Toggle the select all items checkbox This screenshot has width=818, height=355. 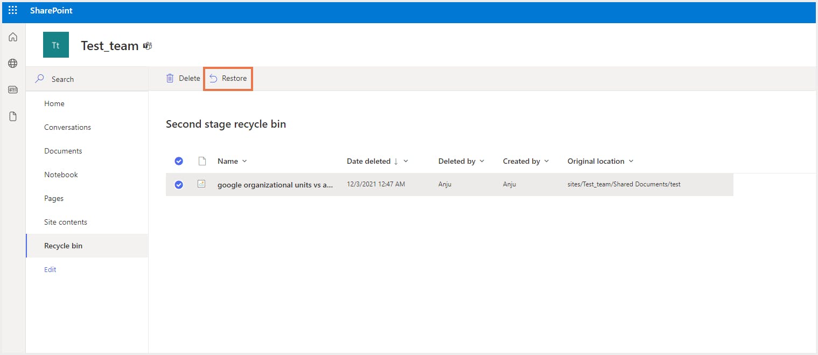click(179, 161)
